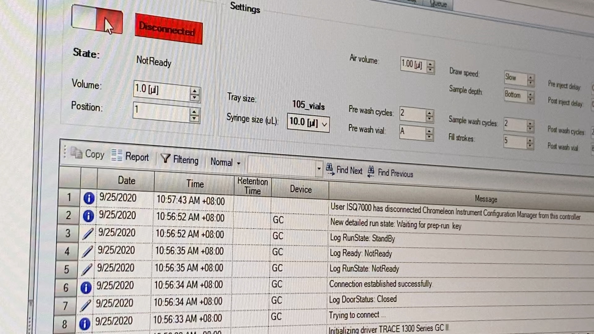This screenshot has height=334, width=594.
Task: Click the Pre wash vial field
Action: 412,132
